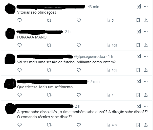Open more options on "Que tristeza" post
The image size is (153, 130).
146,81
